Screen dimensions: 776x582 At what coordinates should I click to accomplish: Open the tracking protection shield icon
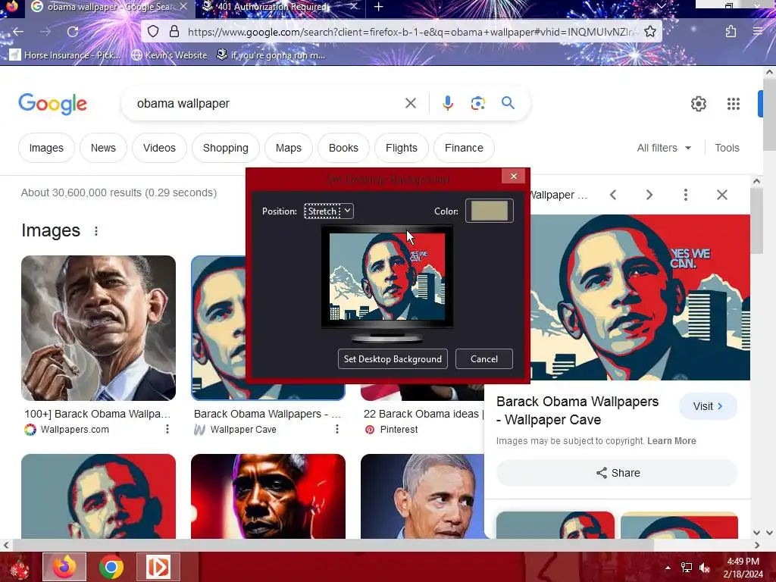click(x=153, y=32)
